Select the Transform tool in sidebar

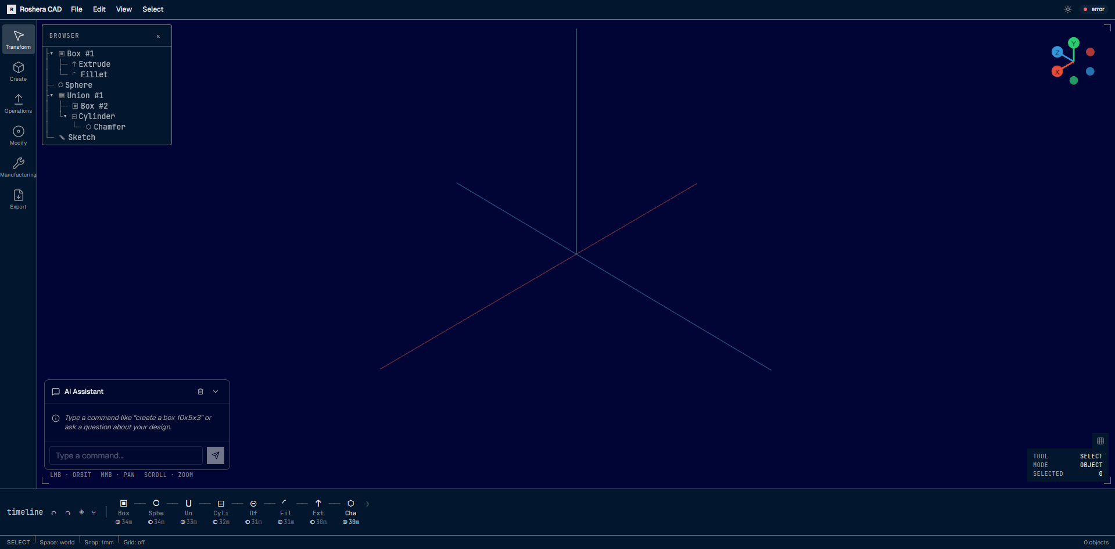[x=18, y=39]
